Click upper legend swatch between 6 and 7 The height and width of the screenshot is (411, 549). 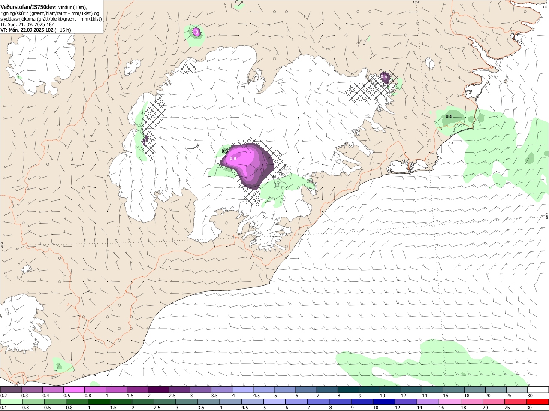306,390
